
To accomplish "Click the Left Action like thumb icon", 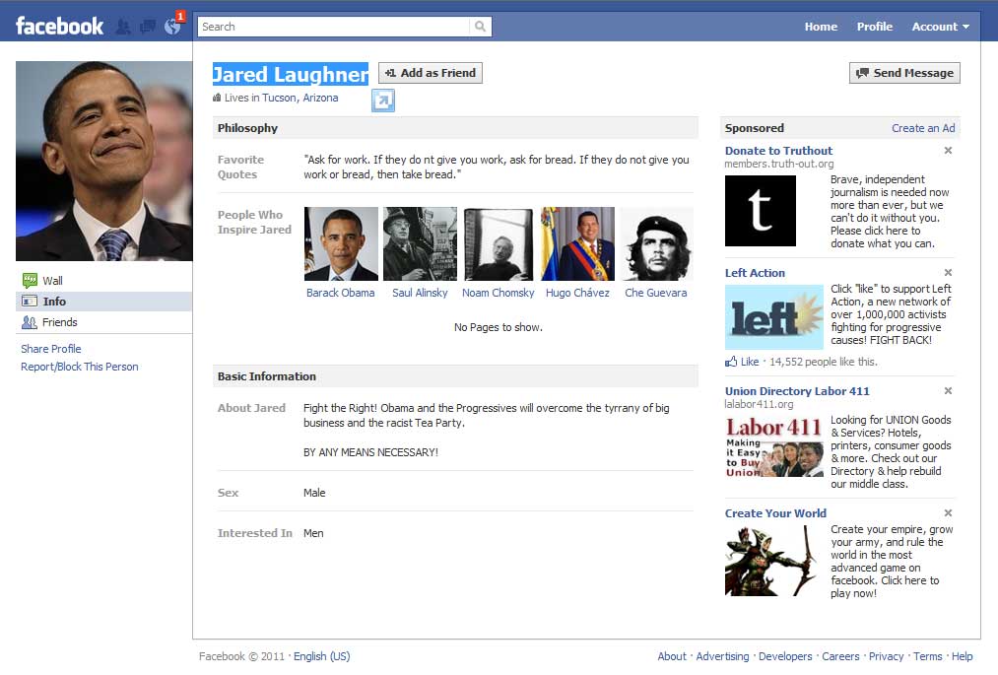I will [x=731, y=362].
